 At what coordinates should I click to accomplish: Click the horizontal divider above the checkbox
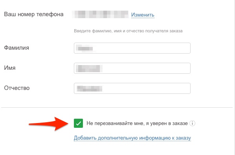[x=117, y=107]
